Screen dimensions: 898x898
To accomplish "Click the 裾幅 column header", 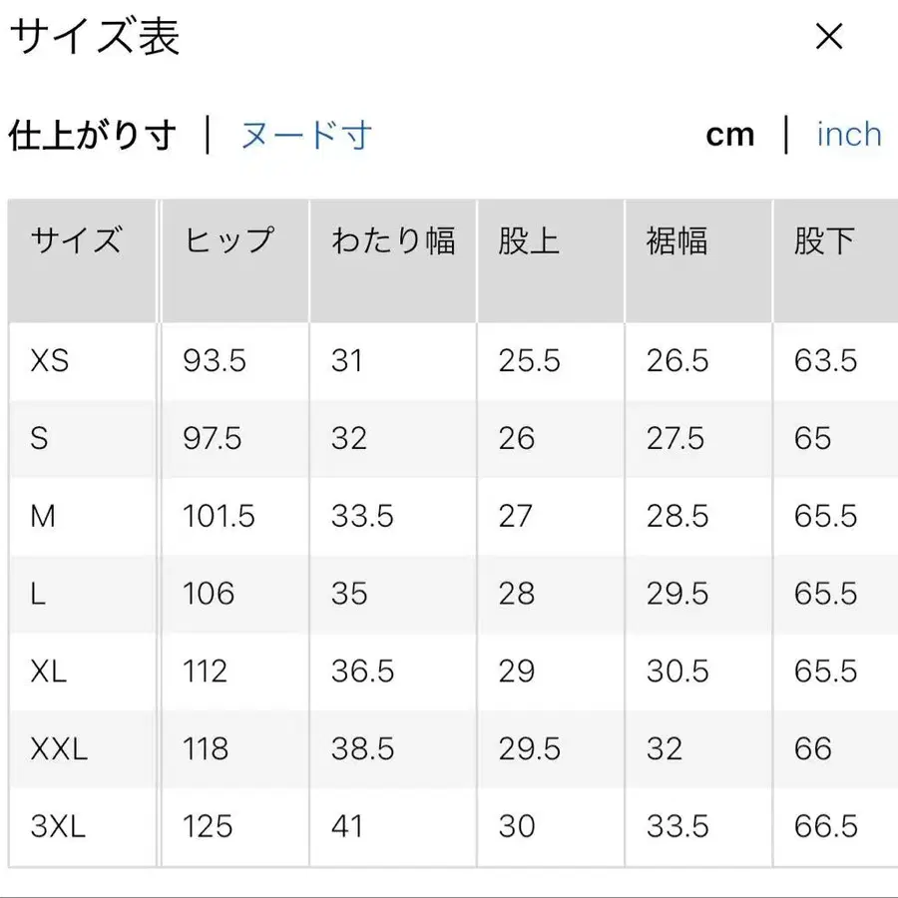I will click(x=680, y=239).
